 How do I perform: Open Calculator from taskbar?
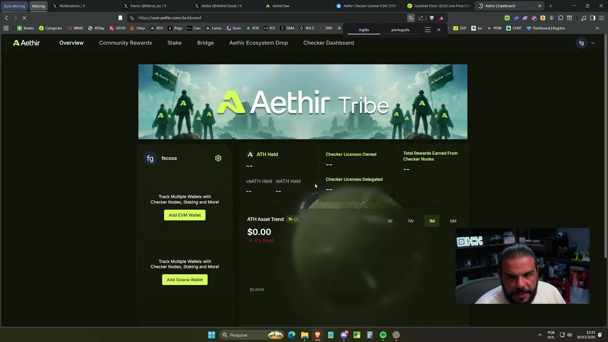(370, 335)
